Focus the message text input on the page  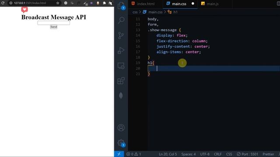tap(53, 23)
